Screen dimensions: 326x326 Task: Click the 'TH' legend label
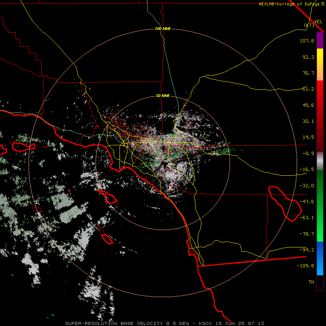[311, 282]
